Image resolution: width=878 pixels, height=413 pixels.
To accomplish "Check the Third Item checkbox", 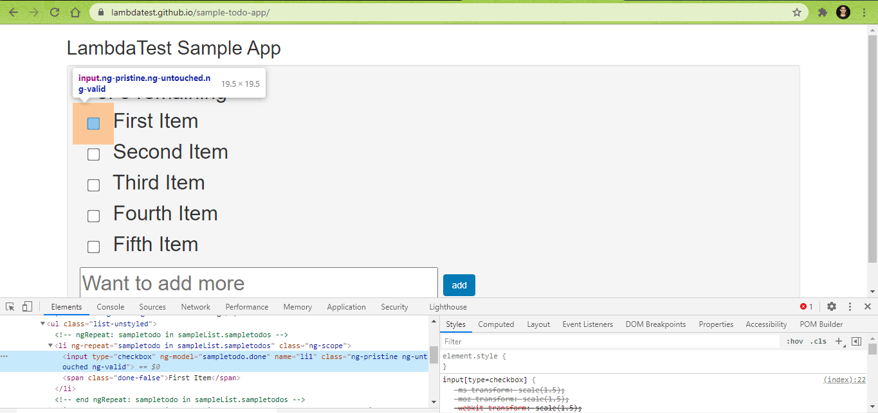I will [94, 185].
